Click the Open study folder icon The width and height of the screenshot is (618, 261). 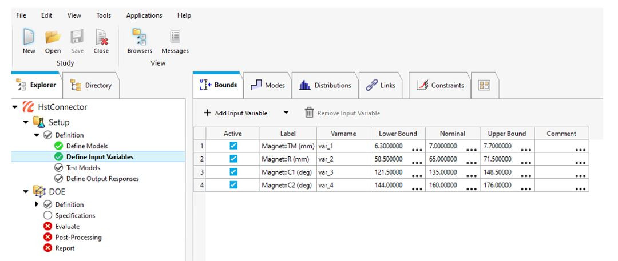53,37
